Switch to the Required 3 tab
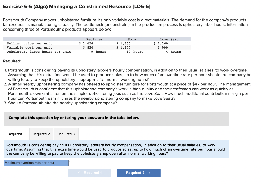 pyautogui.click(x=66, y=134)
